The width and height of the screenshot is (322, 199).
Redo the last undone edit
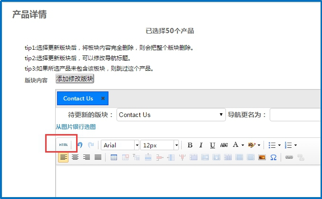click(x=91, y=145)
